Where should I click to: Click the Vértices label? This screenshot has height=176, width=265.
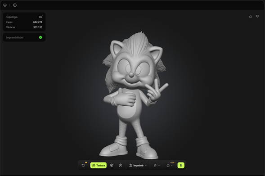(11, 27)
